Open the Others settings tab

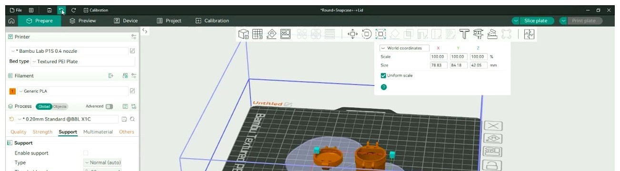coord(127,132)
